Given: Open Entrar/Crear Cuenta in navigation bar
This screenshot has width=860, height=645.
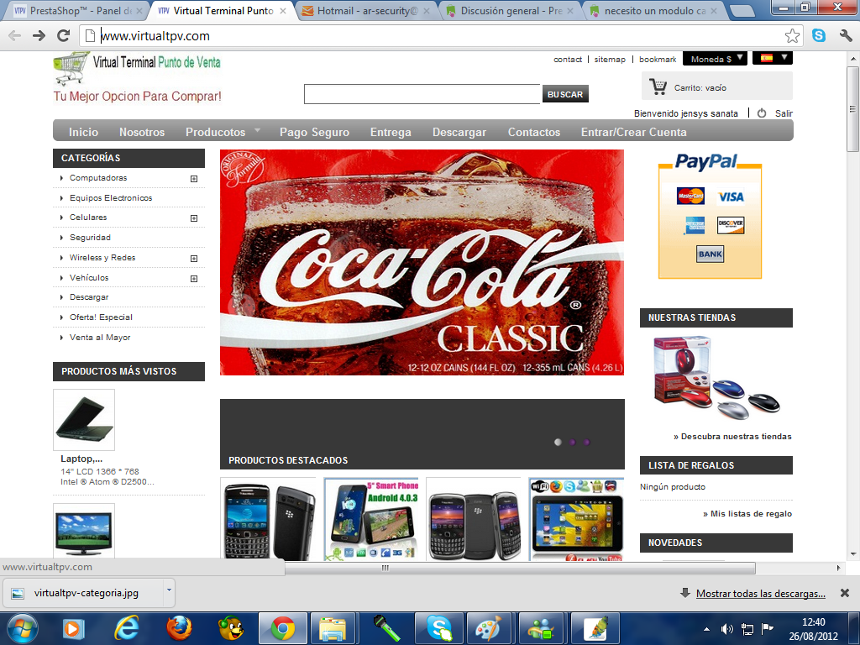Looking at the screenshot, I should point(633,132).
